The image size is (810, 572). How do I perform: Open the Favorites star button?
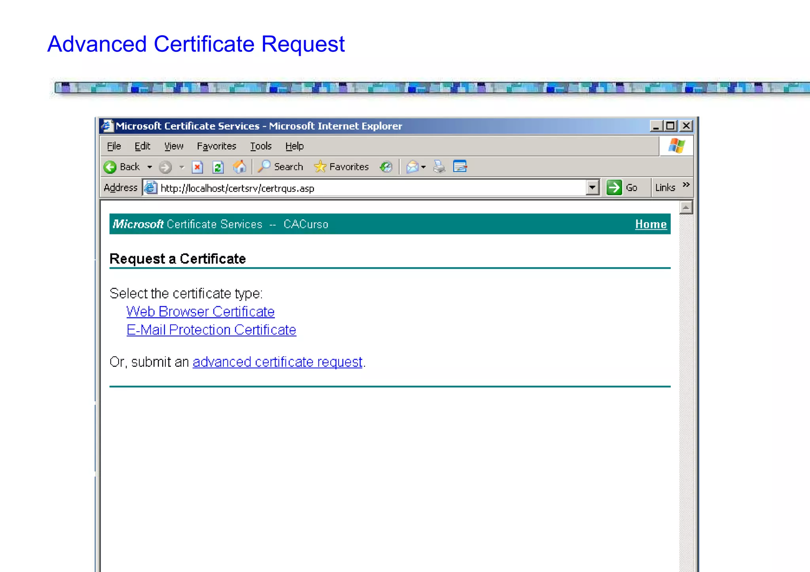(341, 167)
